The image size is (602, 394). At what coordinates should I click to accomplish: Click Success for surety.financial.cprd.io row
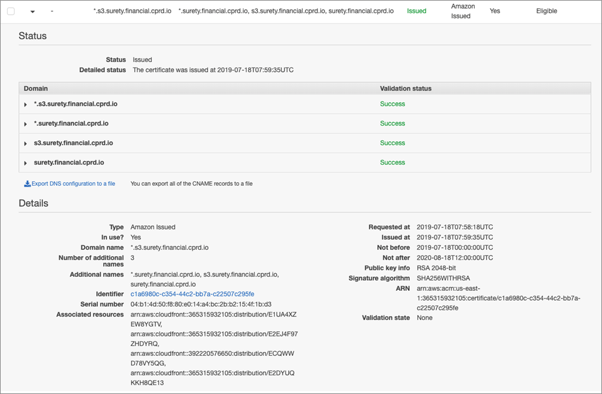point(392,162)
